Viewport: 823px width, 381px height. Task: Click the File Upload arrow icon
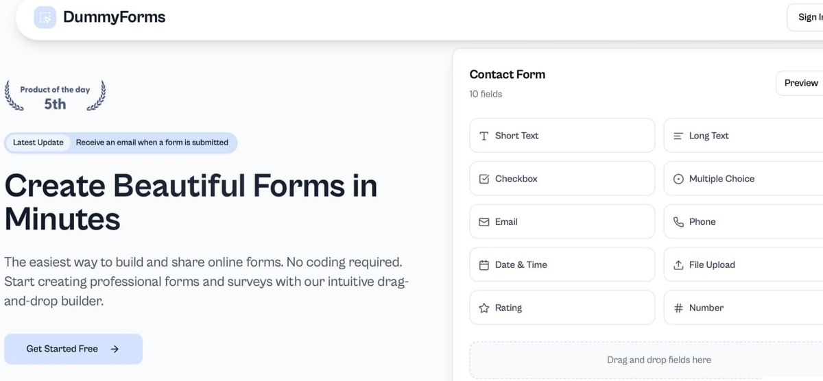(x=678, y=265)
